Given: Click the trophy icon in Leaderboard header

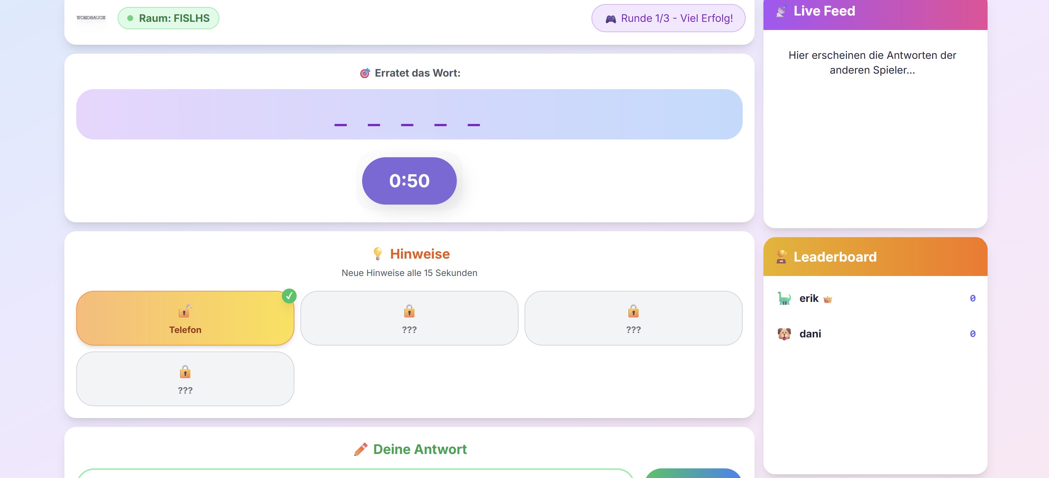Looking at the screenshot, I should 781,257.
